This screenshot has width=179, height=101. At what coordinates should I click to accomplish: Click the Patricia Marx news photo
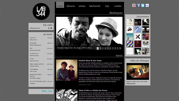(67, 70)
